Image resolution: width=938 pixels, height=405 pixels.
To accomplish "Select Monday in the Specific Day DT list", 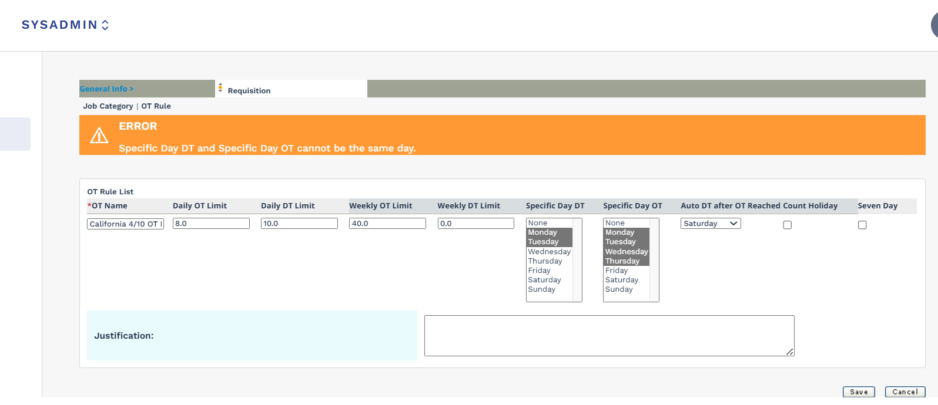I will tap(550, 232).
